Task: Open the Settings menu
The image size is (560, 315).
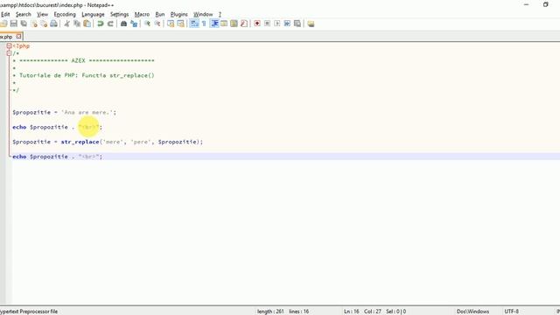Action: [x=119, y=14]
